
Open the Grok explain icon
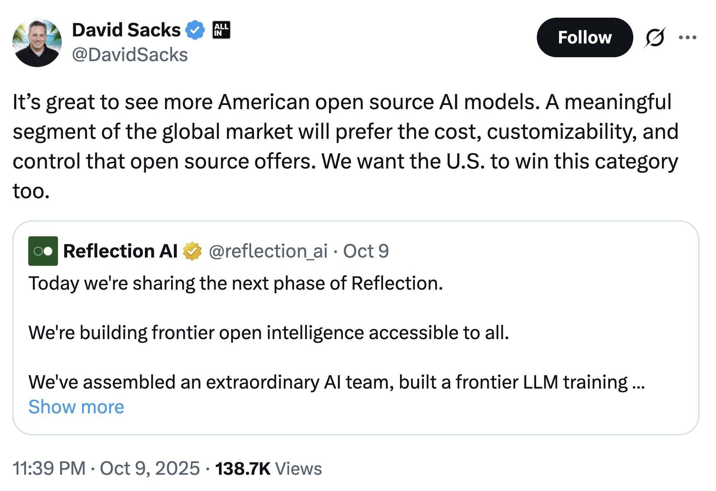pyautogui.click(x=654, y=37)
